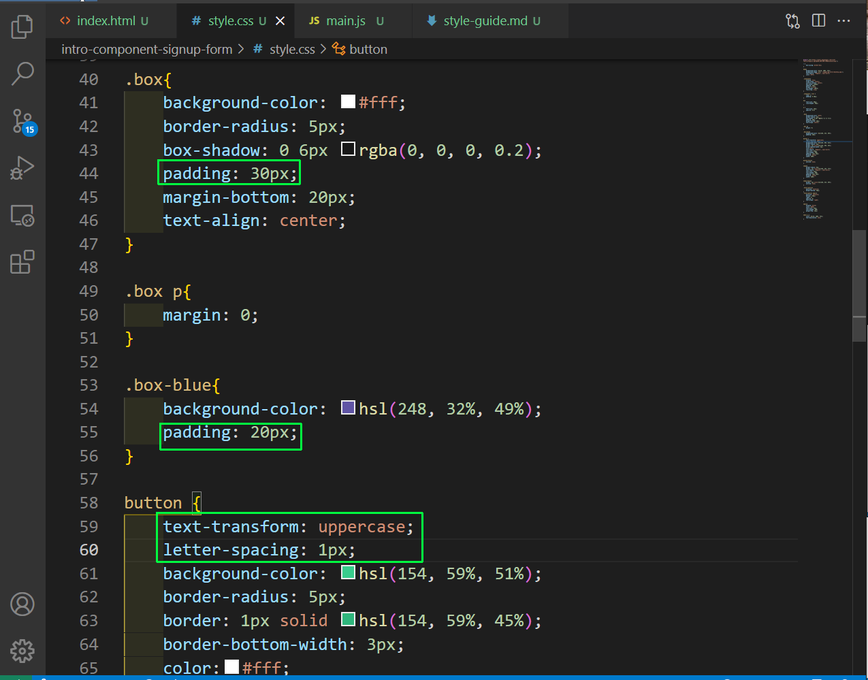
Task: Click background-color property on line 54
Action: 240,409
